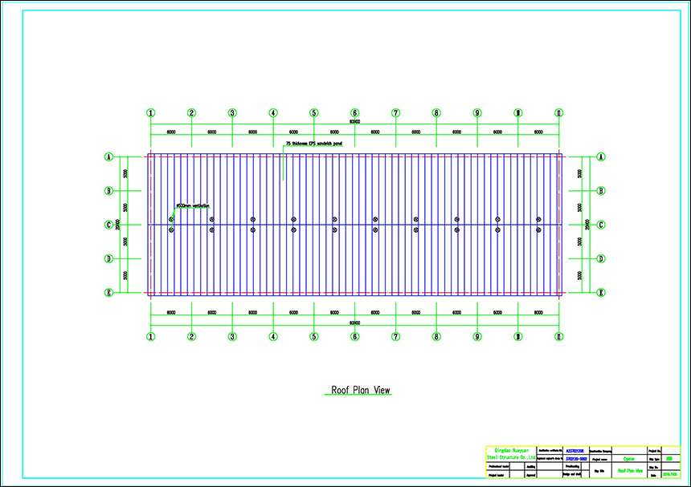Screen dimensions: 691x487
Task: Click the left-side axis bubble C
Action: tap(108, 225)
